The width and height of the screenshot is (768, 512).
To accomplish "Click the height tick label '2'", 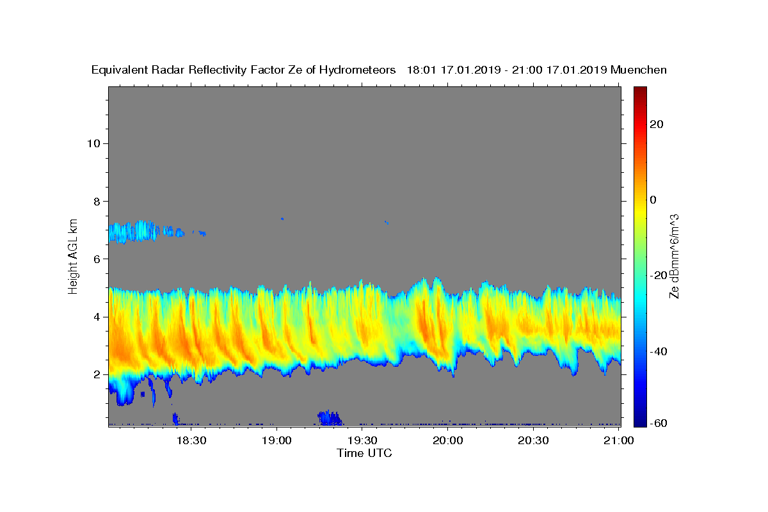I will 97,374.
